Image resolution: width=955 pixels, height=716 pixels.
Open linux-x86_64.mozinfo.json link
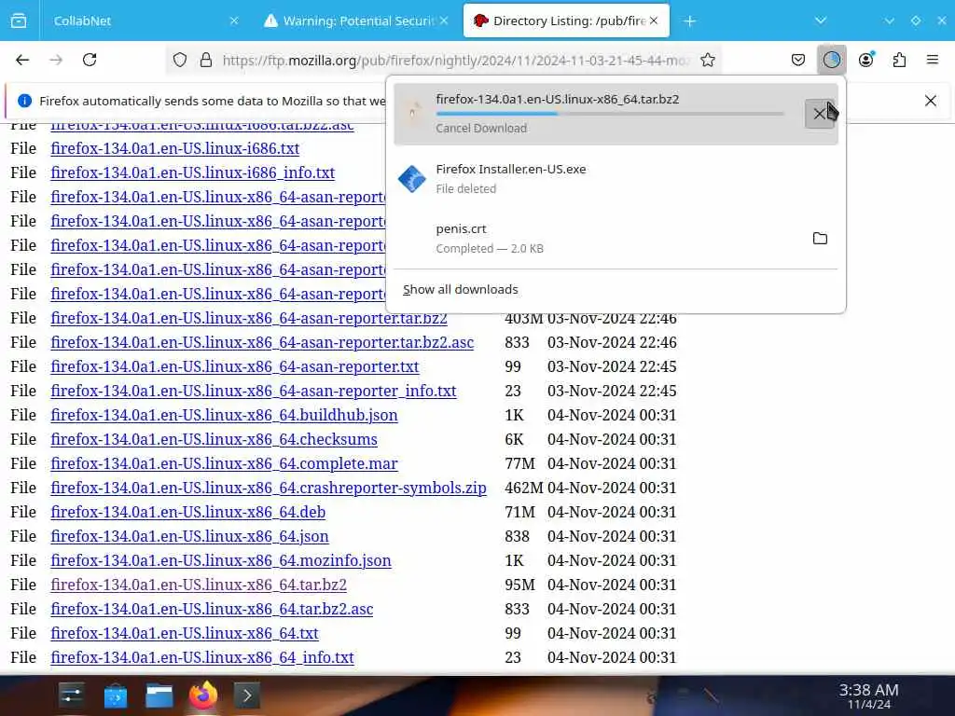(x=220, y=560)
